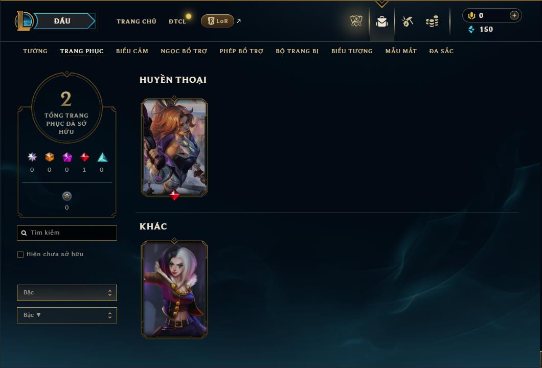Image resolution: width=542 pixels, height=368 pixels.
Task: Switch to the TƯỚNG tab
Action: 35,51
